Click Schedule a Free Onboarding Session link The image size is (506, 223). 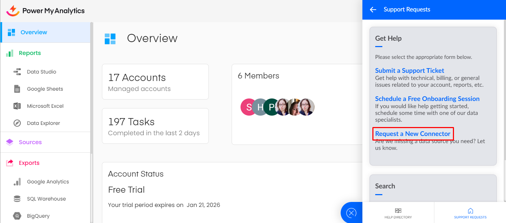click(427, 99)
